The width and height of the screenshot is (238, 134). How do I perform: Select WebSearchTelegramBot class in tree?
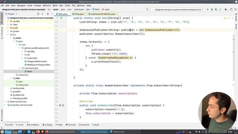(39, 65)
